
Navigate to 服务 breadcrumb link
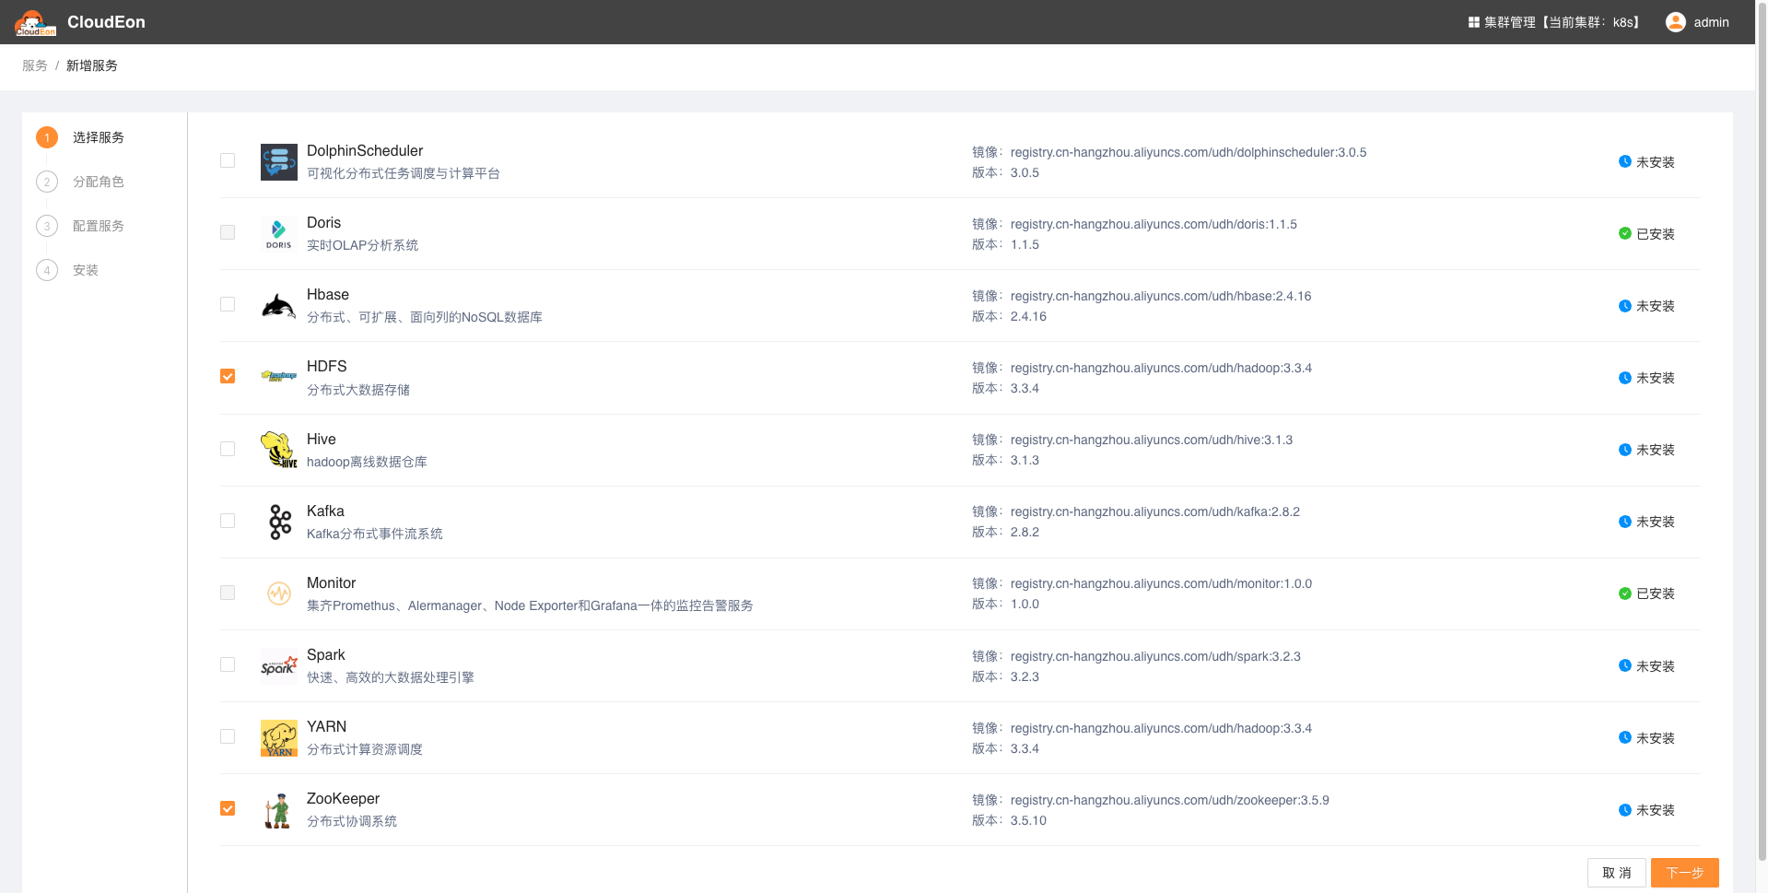click(35, 65)
